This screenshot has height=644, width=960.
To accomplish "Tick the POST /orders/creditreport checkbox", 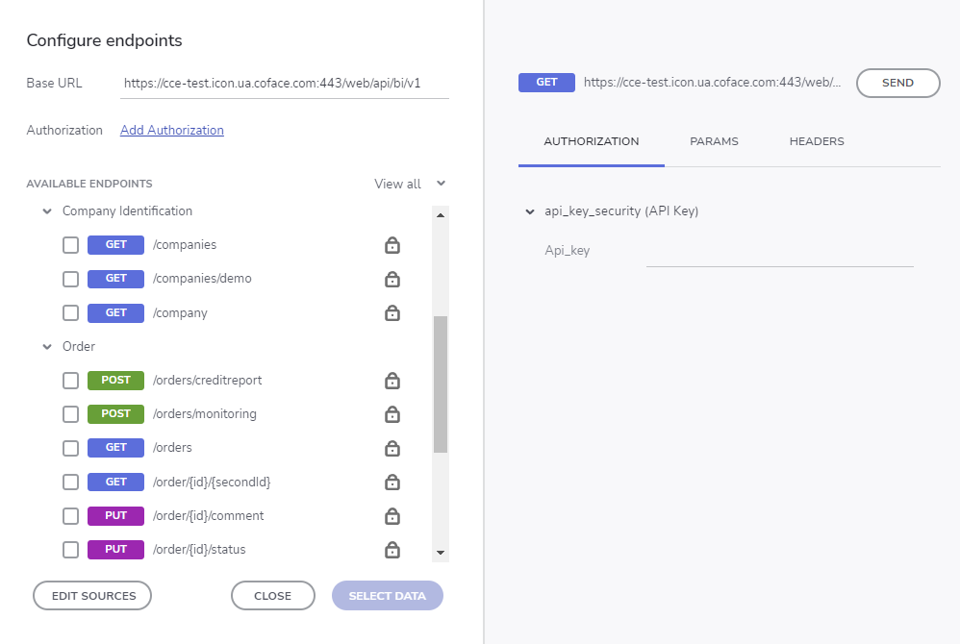I will tap(70, 381).
